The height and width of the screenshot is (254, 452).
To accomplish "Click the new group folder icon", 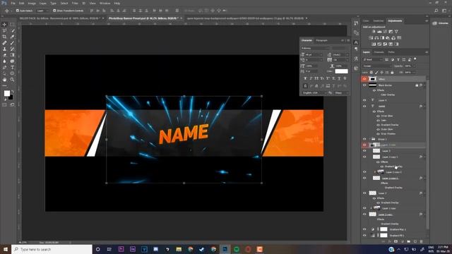I will click(x=408, y=241).
